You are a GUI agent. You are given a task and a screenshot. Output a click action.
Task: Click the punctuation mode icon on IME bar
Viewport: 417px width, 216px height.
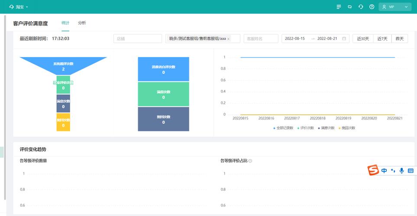[393, 171]
